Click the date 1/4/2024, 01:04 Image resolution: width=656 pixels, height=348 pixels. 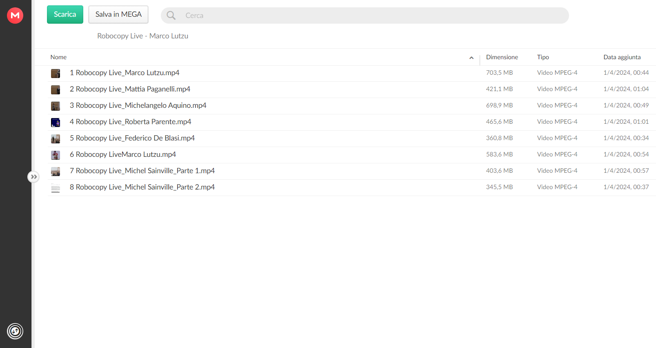626,89
